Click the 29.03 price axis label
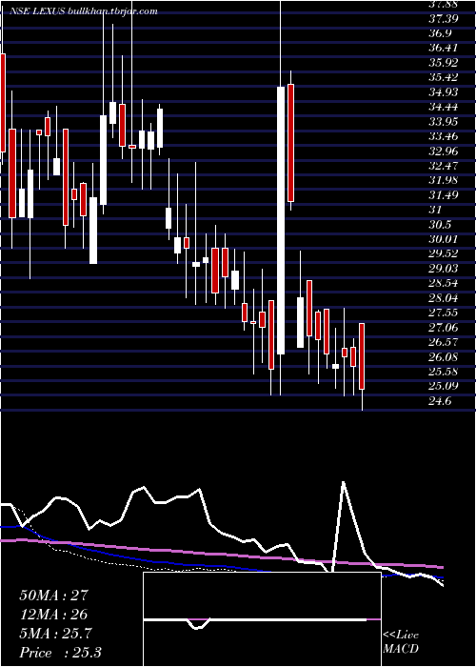The width and height of the screenshot is (476, 667). coord(443,269)
